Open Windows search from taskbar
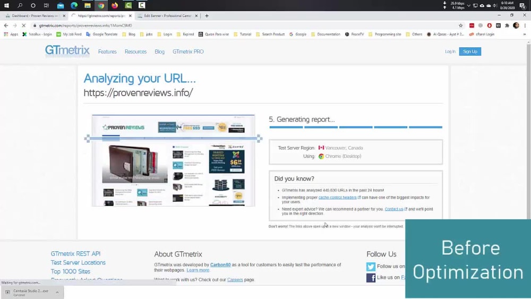531x299 pixels. click(20, 5)
